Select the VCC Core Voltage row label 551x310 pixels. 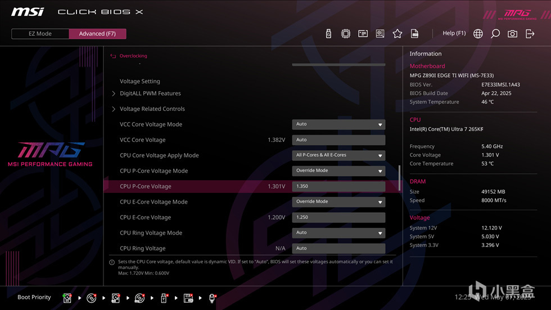point(143,140)
